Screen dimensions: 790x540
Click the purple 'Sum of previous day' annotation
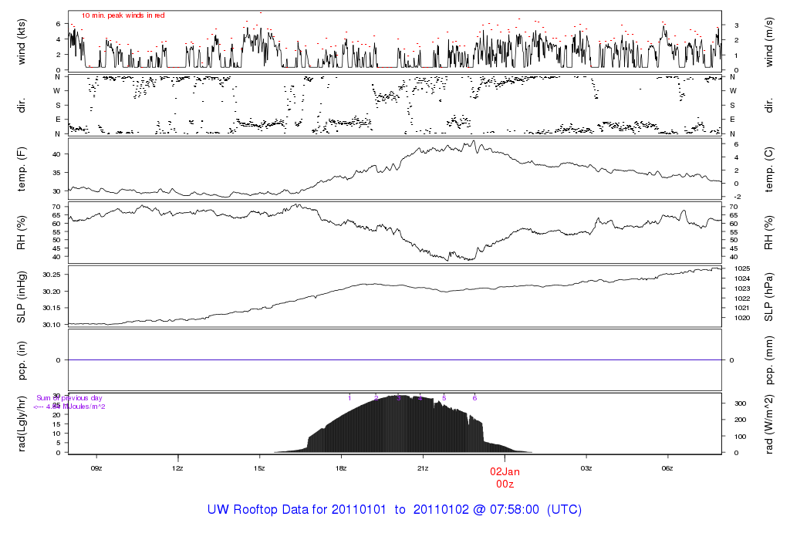point(69,398)
